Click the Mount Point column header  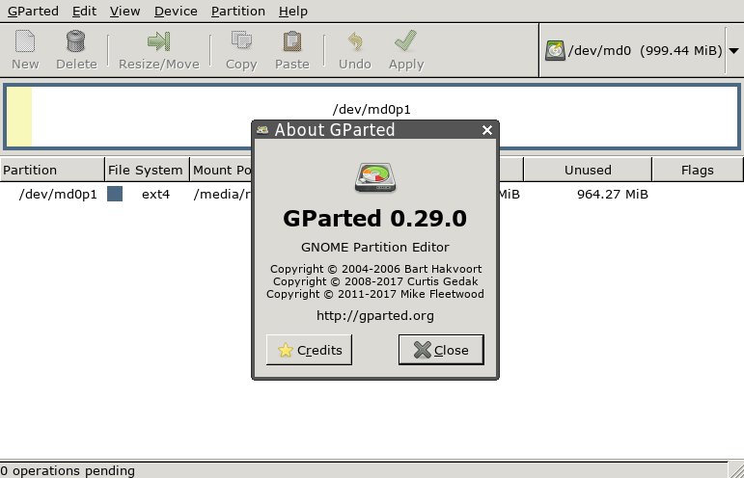(x=221, y=170)
